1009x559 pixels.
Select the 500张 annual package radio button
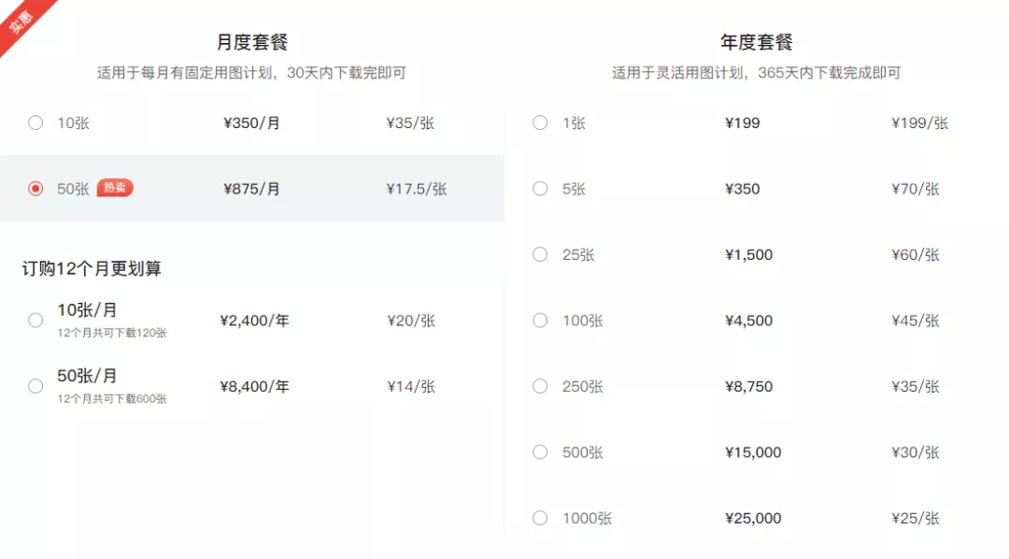tap(540, 452)
